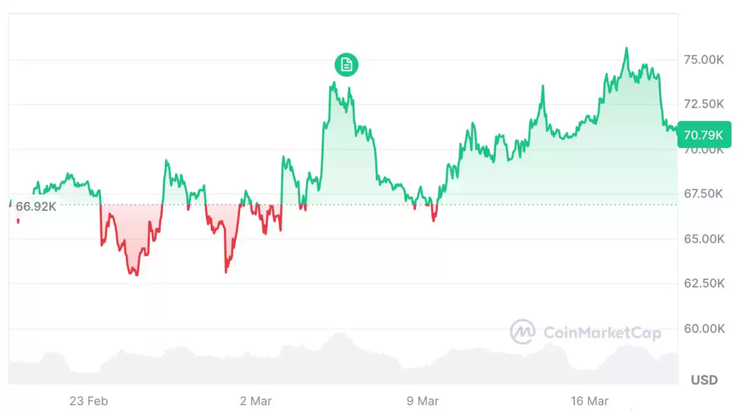Click the 2 Mar date label
The image size is (738, 410).
point(256,401)
